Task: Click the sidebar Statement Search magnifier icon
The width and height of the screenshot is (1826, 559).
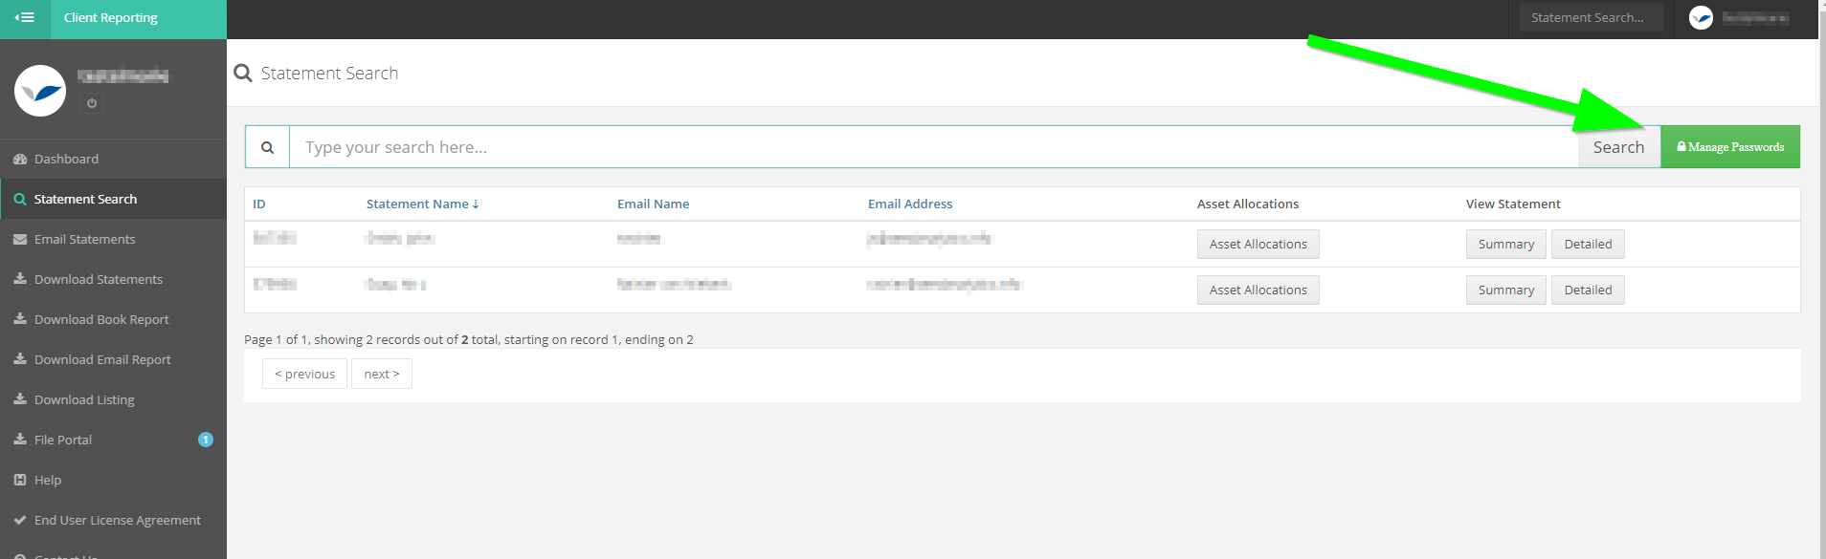Action: click(20, 199)
